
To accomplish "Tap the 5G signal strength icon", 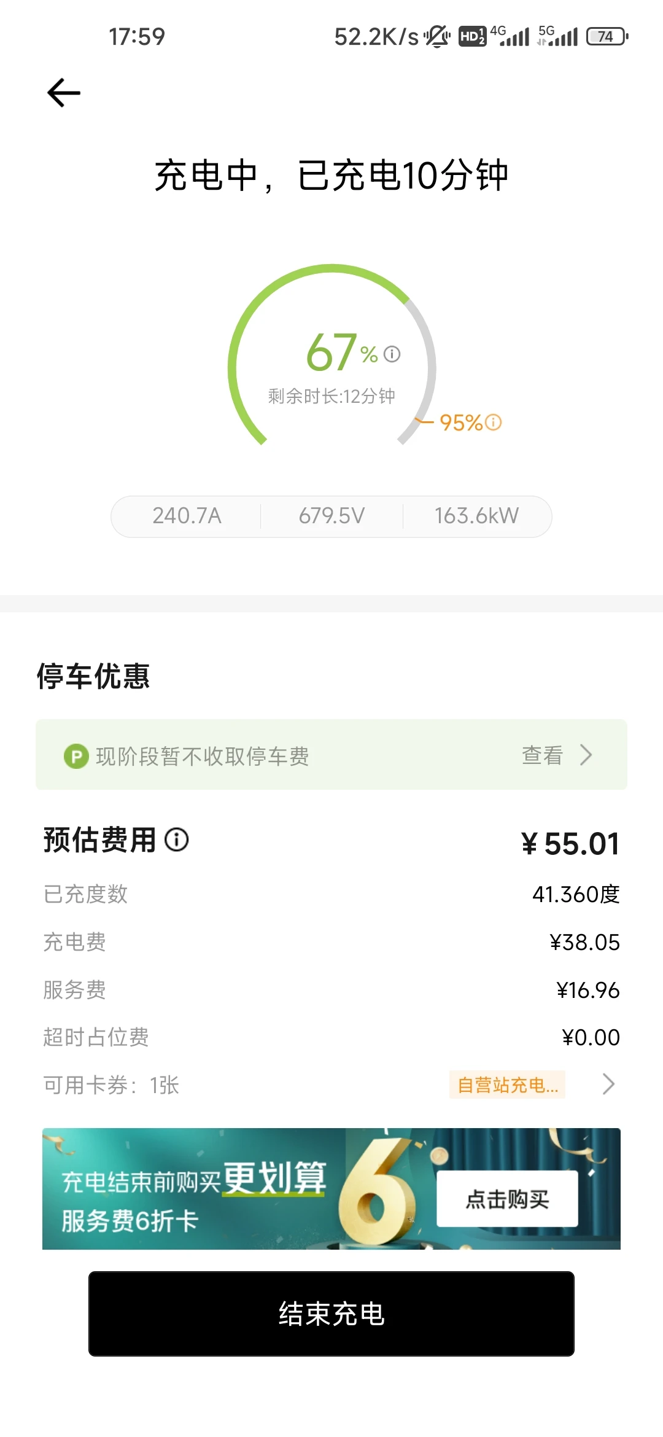I will [x=557, y=36].
